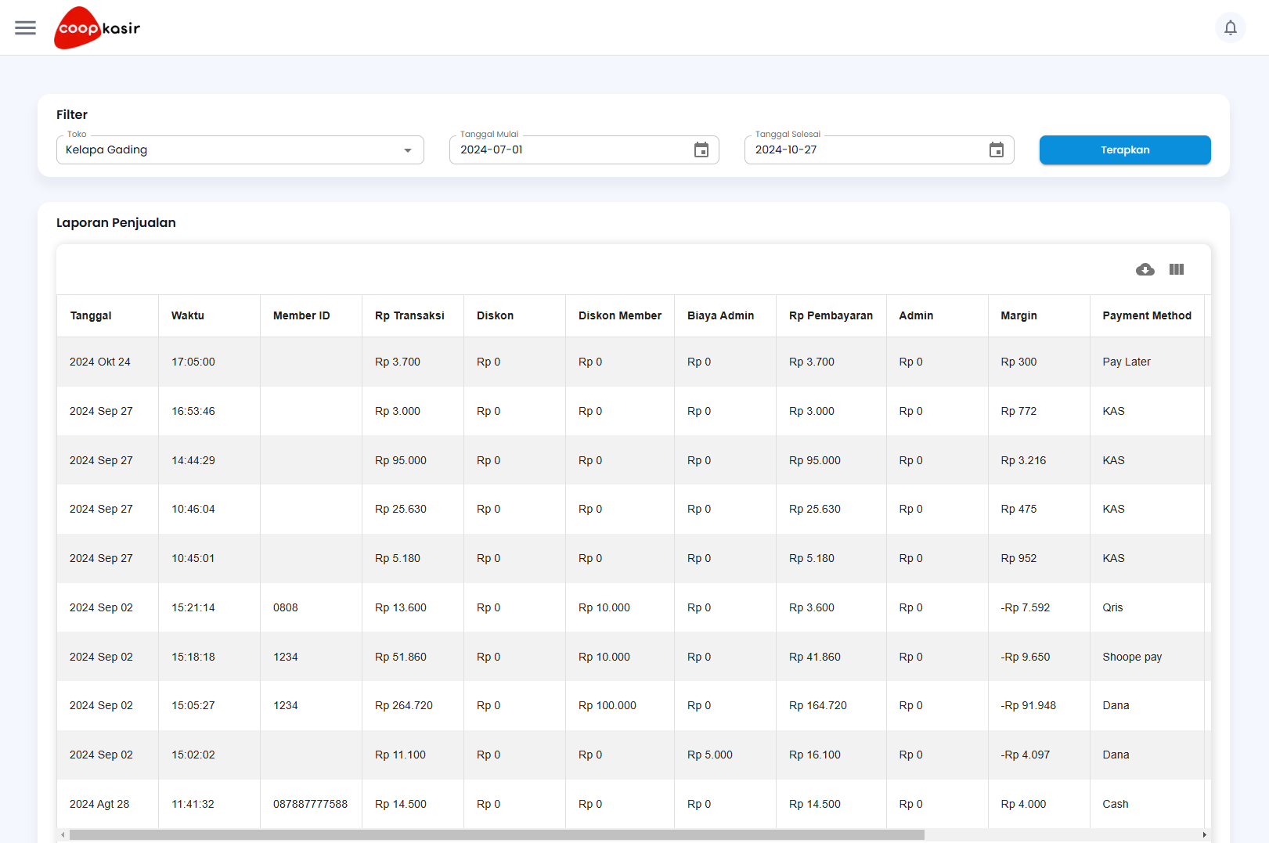The height and width of the screenshot is (843, 1269).
Task: Open calendar picker for Tanggal Mulai
Action: pyautogui.click(x=701, y=150)
